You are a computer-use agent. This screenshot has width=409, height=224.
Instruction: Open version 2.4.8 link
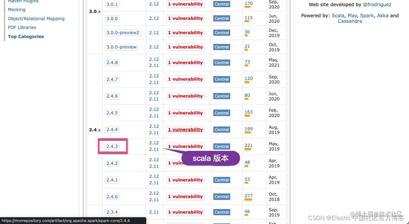[112, 62]
